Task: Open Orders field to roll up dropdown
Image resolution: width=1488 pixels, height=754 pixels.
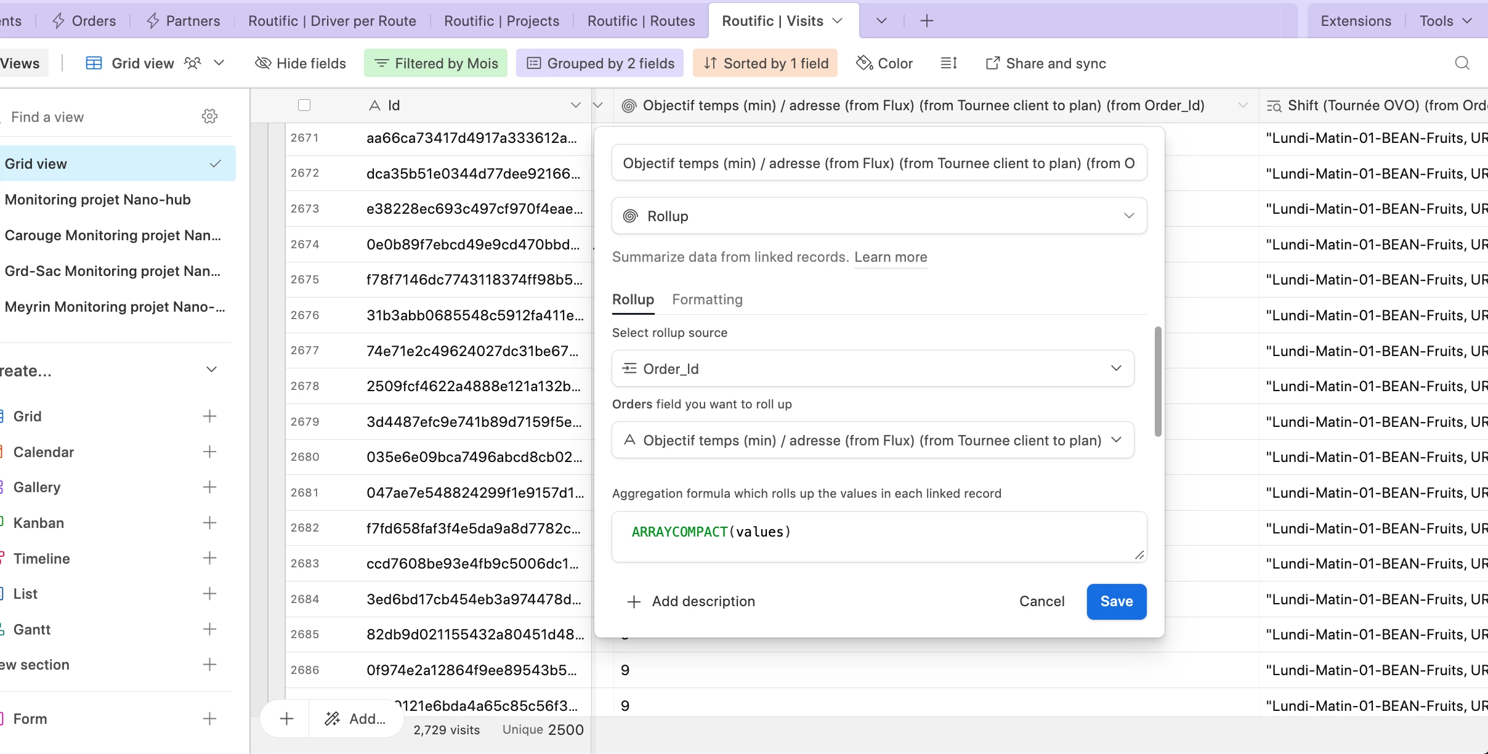Action: click(x=872, y=440)
